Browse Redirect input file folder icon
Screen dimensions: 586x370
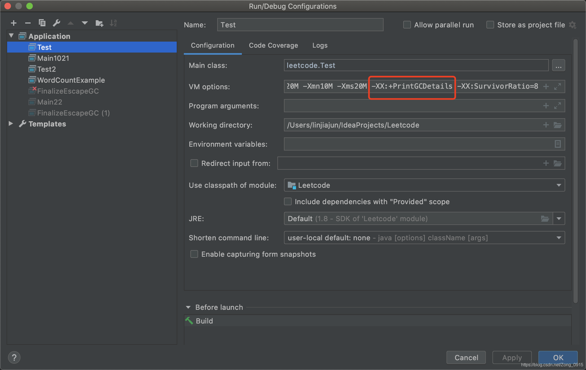[558, 163]
